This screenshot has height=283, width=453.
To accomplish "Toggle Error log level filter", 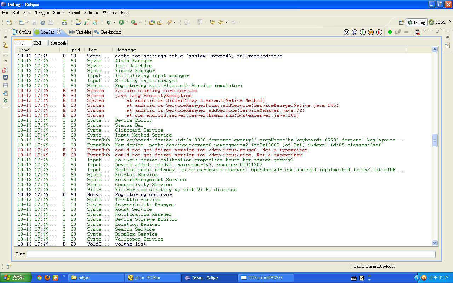I will (x=379, y=32).
